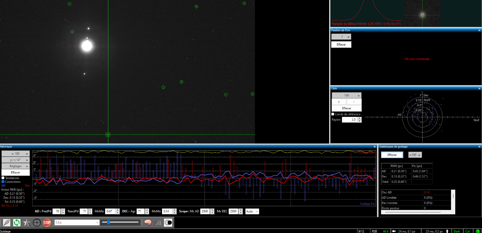Click the green loop exposures icon

[x=16, y=222]
